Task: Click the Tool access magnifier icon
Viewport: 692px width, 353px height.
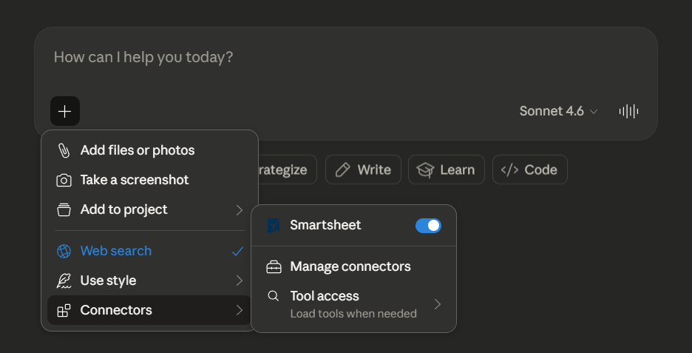Action: (274, 296)
